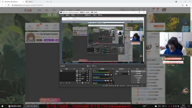The height and width of the screenshot is (108, 192).
Task: Open the transition type dropdown
Action: pyautogui.click(x=121, y=71)
